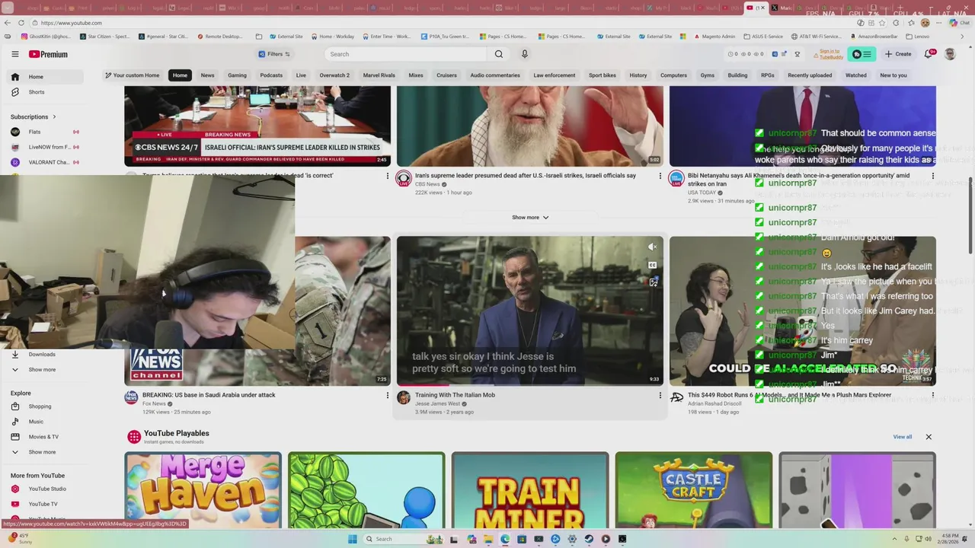The width and height of the screenshot is (975, 548).
Task: Click the Create button
Action: [898, 54]
